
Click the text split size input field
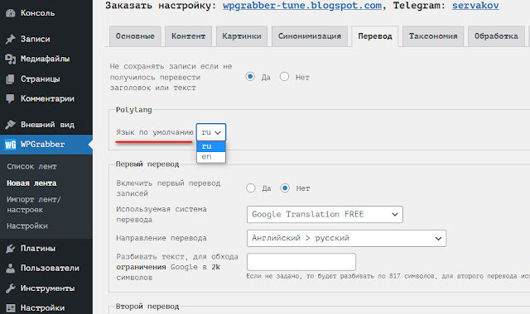coord(301,262)
